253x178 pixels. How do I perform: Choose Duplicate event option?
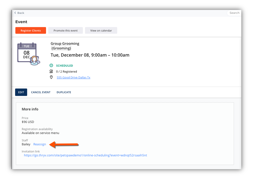[64, 92]
